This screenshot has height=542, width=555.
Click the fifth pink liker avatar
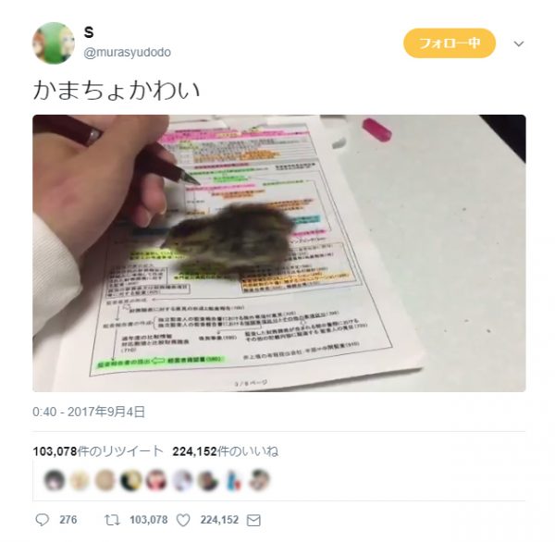156,480
